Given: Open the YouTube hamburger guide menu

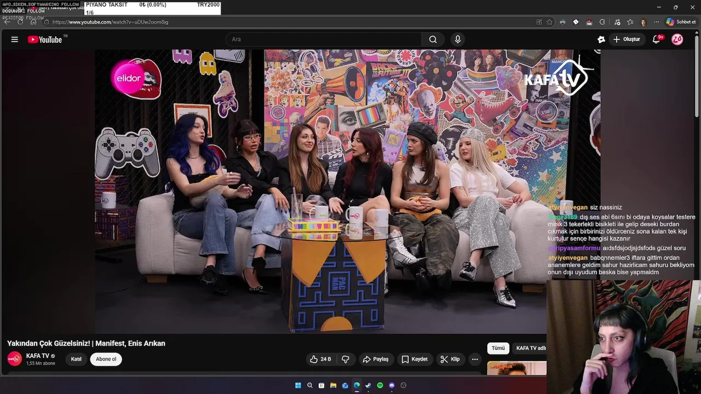Looking at the screenshot, I should 15,39.
